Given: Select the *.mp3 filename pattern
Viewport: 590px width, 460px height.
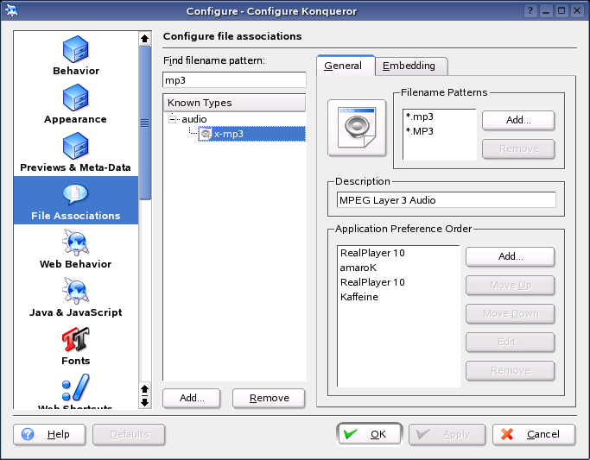Looking at the screenshot, I should coord(420,117).
